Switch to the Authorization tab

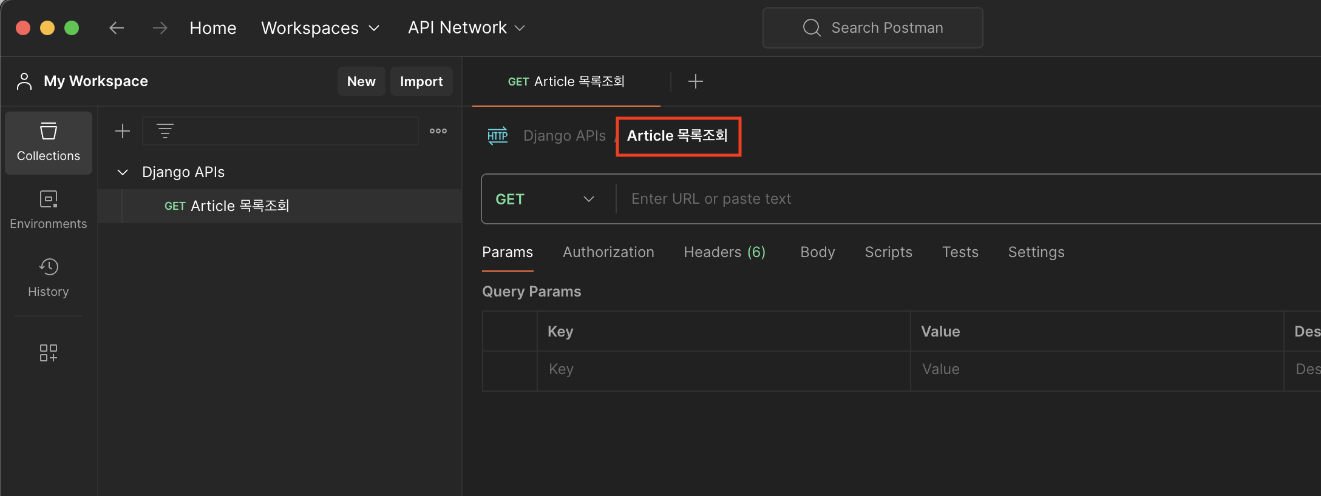click(608, 252)
